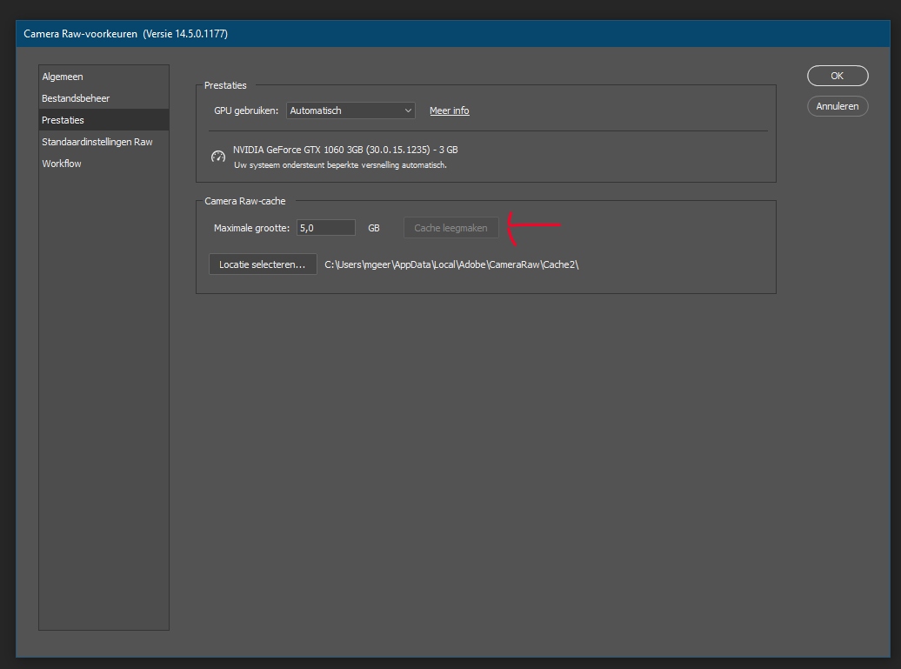This screenshot has height=669, width=901.
Task: Open the Meer info link
Action: coord(450,110)
